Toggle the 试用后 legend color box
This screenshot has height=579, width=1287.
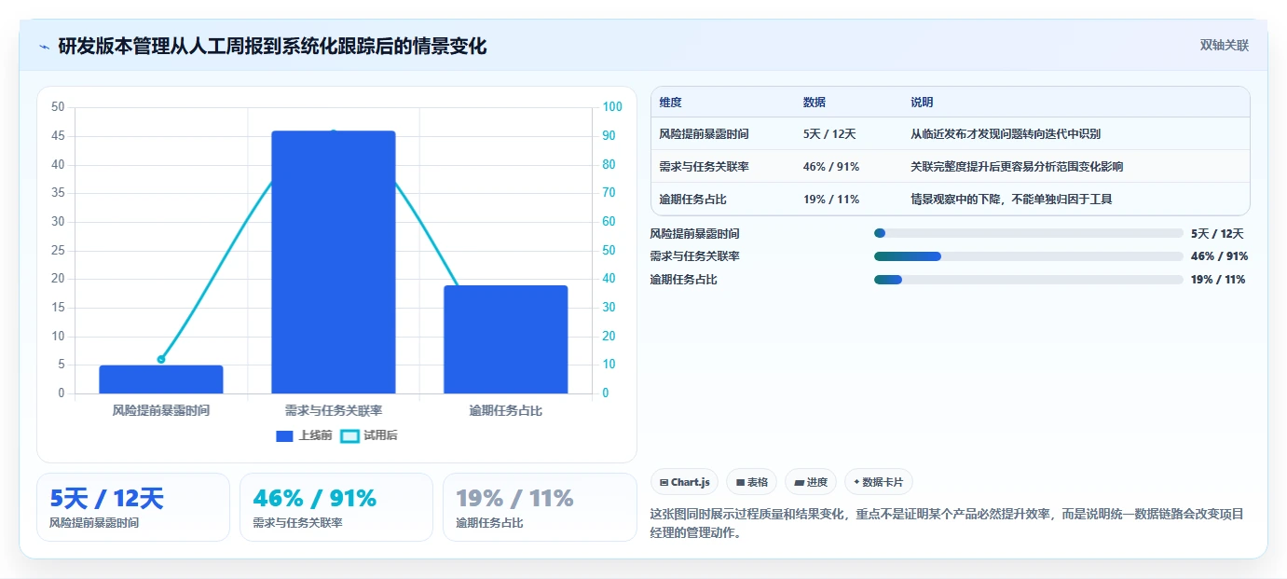[349, 435]
